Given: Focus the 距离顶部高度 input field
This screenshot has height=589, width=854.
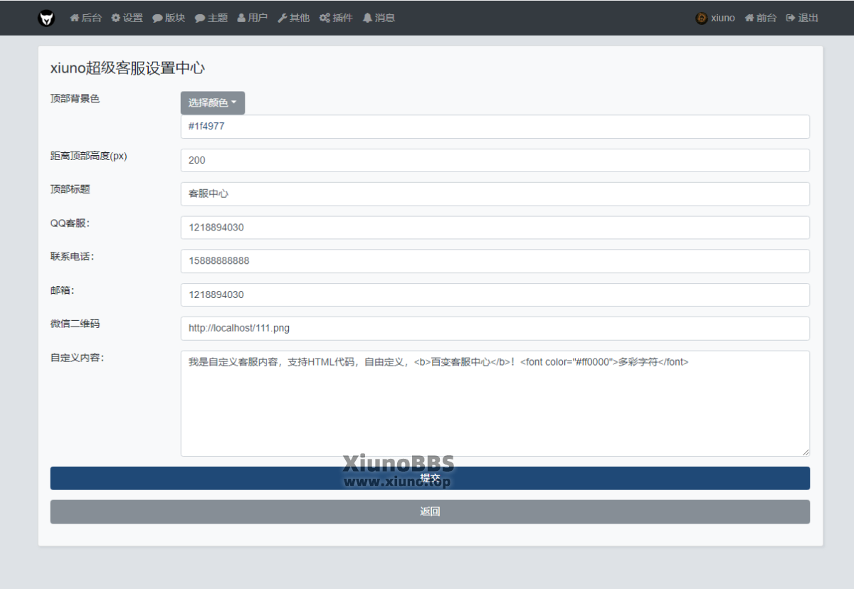Looking at the screenshot, I should pyautogui.click(x=495, y=160).
